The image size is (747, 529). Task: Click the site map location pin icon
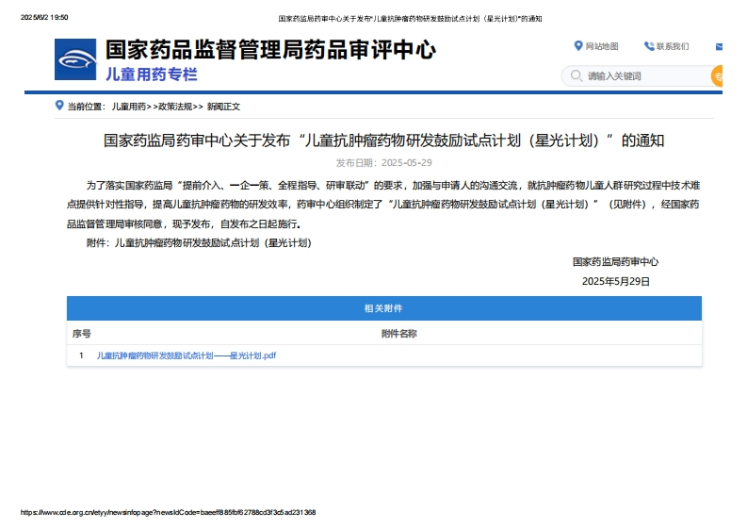pyautogui.click(x=578, y=45)
